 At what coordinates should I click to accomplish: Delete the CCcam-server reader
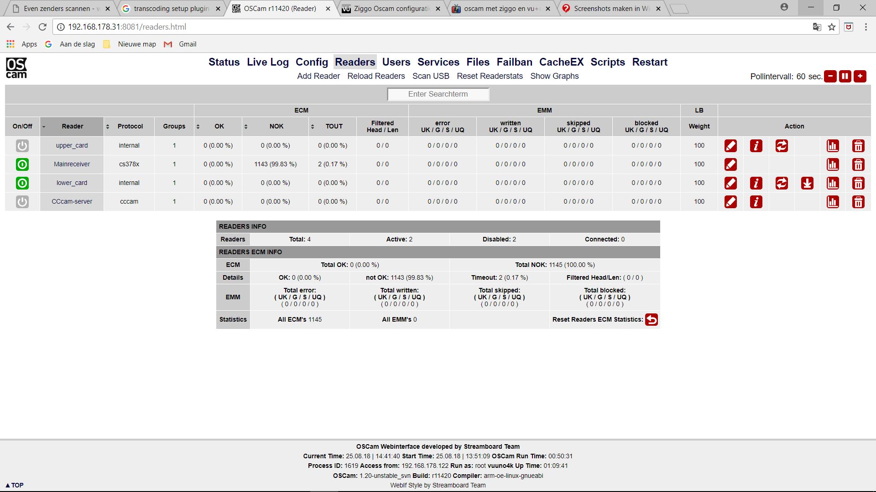(x=858, y=202)
